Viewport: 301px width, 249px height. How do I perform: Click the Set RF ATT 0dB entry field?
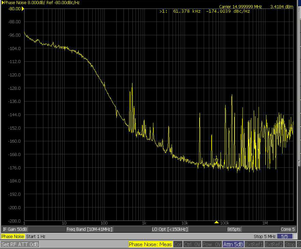point(20,244)
